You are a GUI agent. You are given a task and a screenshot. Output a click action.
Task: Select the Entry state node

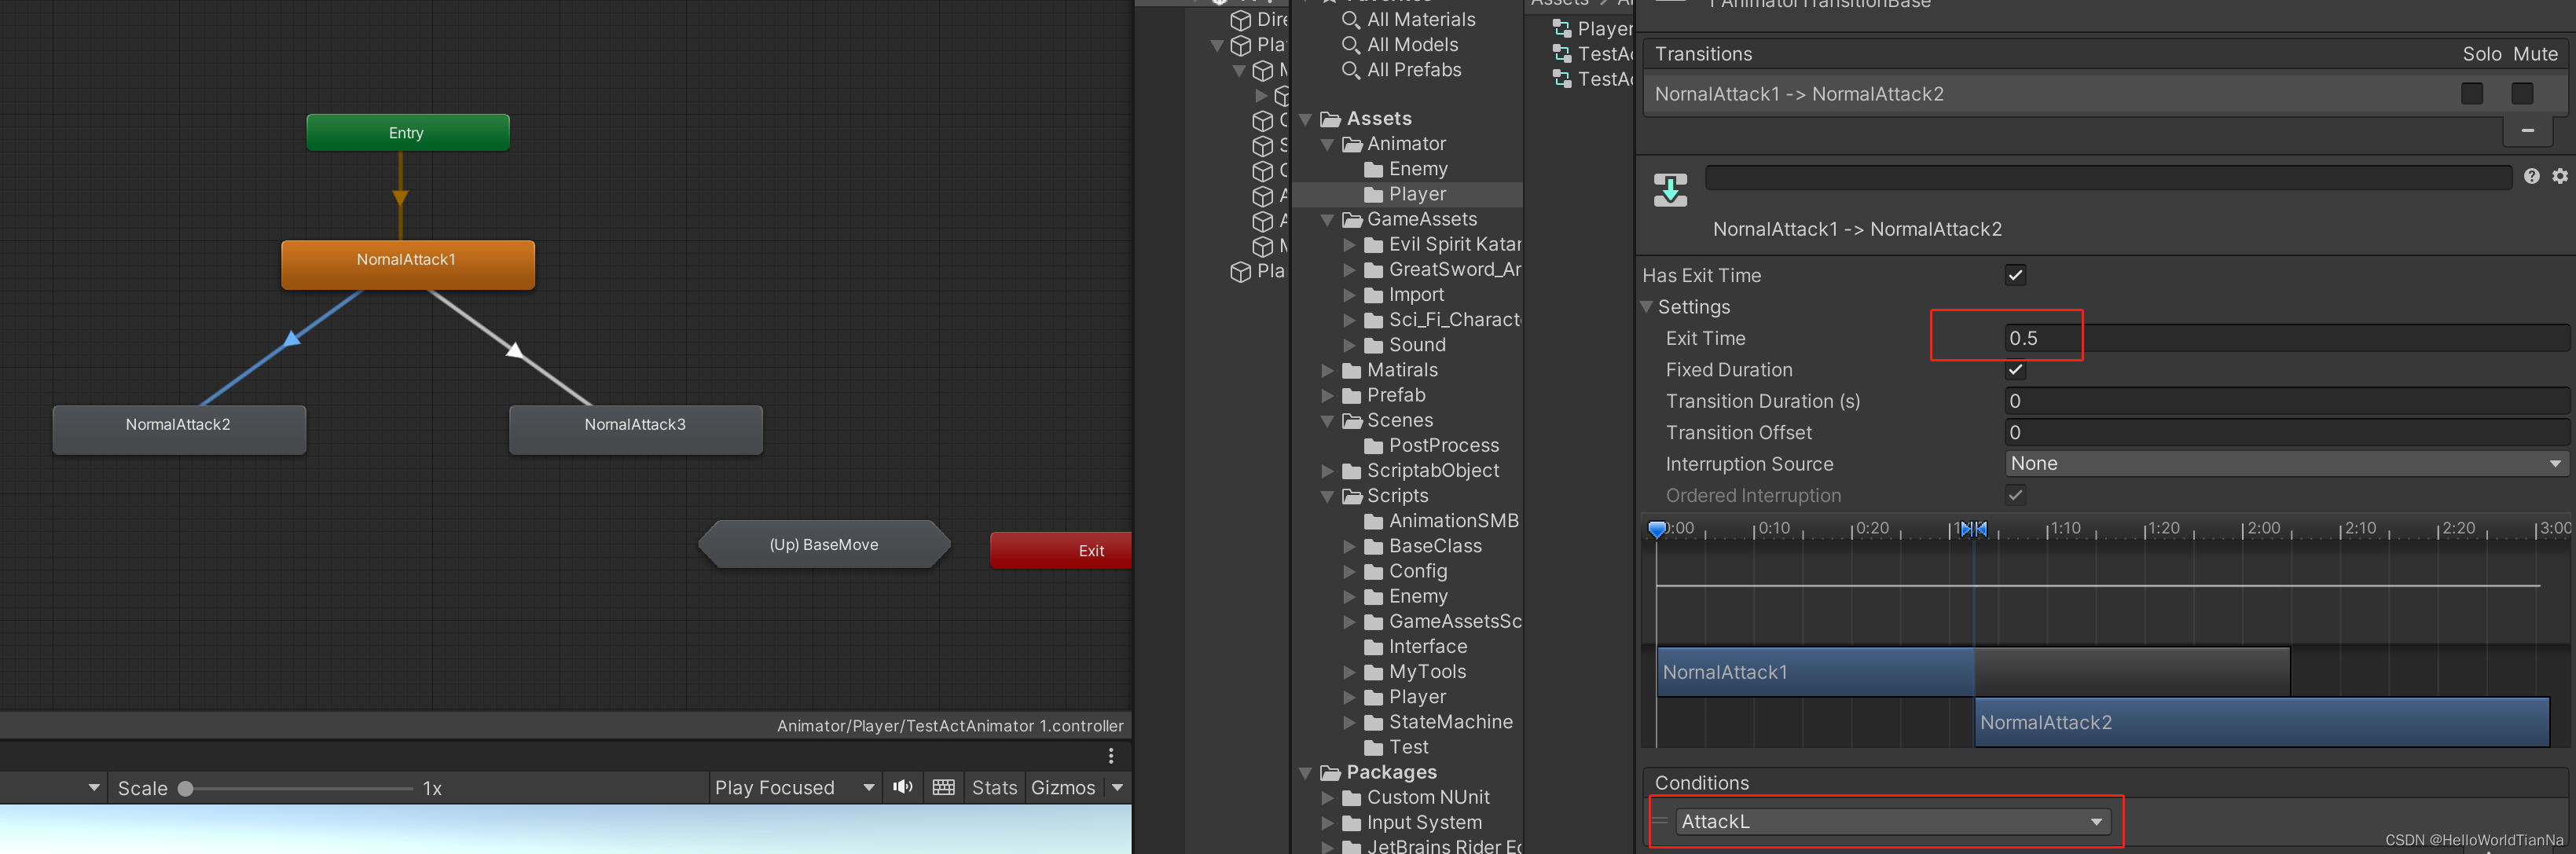(x=407, y=132)
